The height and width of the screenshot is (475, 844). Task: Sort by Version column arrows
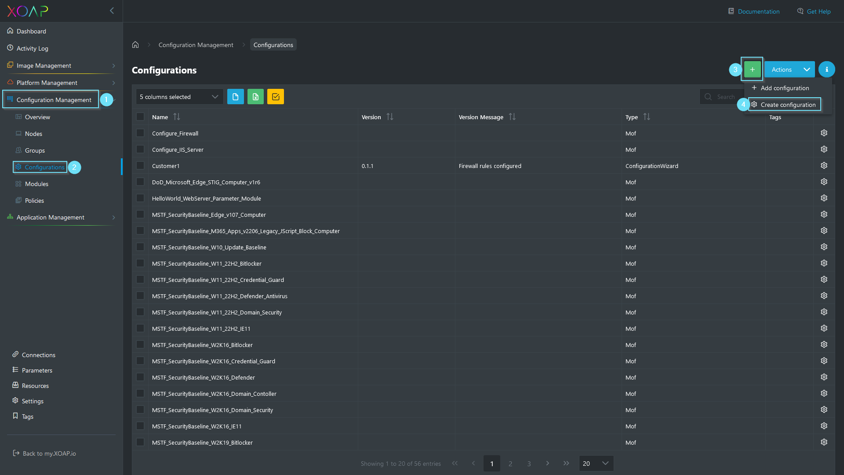tap(390, 117)
